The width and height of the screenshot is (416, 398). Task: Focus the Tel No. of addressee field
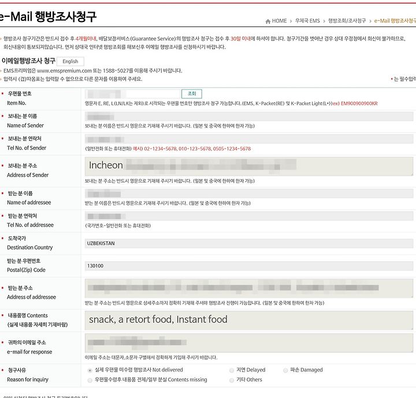(x=249, y=216)
